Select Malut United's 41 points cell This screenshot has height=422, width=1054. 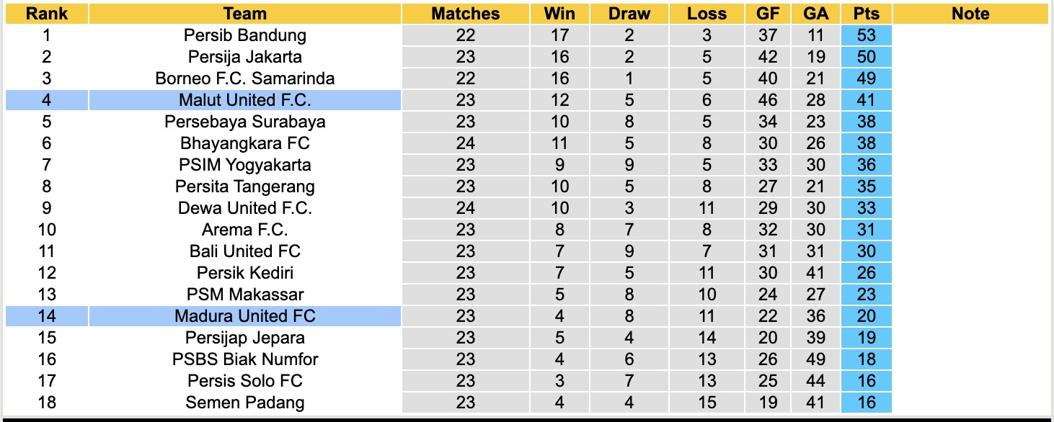(866, 100)
